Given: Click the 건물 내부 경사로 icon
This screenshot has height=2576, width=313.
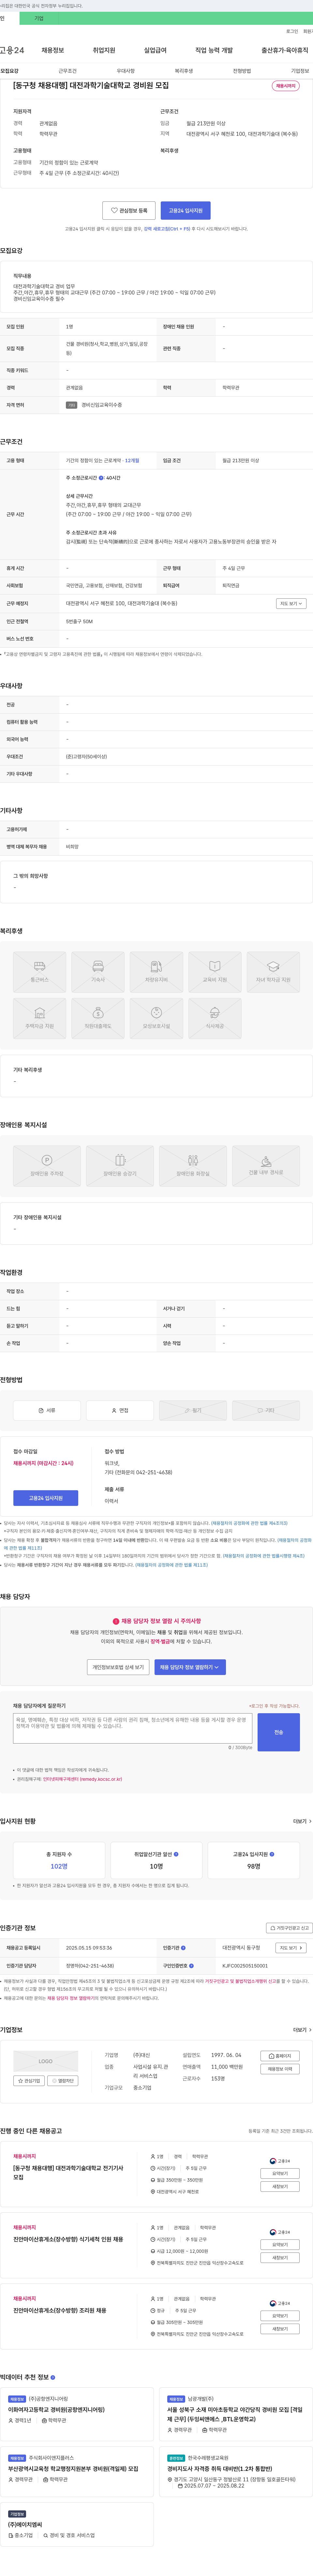Looking at the screenshot, I should [x=266, y=1166].
